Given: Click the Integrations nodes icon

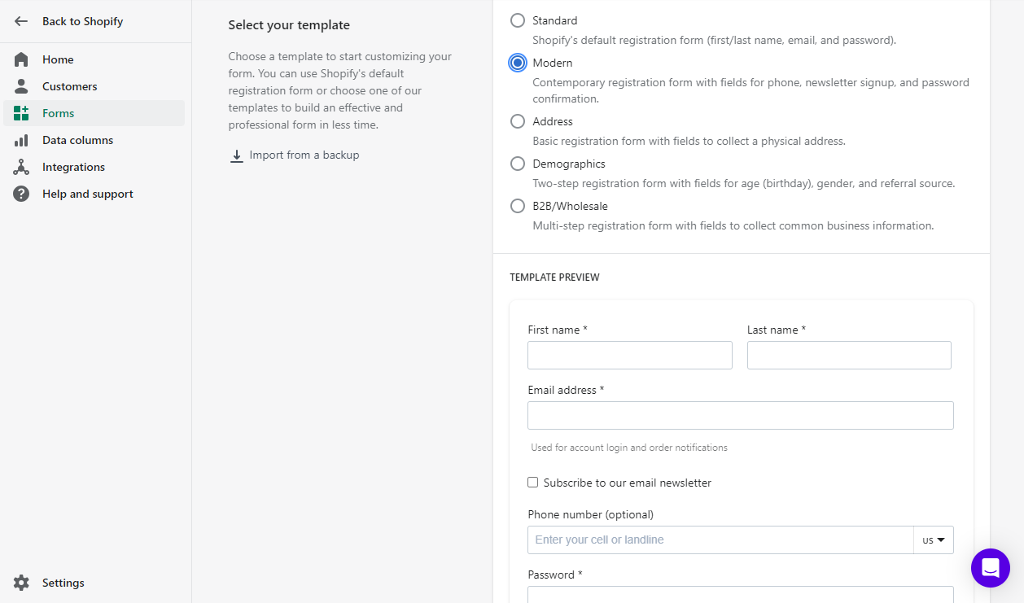Looking at the screenshot, I should tap(21, 167).
